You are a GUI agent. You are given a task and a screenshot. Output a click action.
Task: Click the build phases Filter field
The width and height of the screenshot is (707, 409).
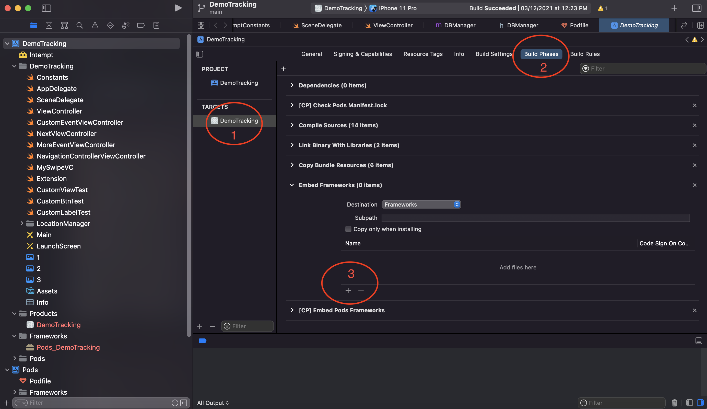[643, 69]
